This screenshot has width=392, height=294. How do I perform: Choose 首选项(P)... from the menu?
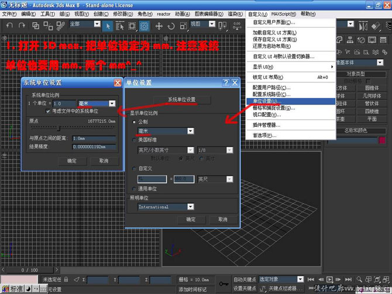pos(291,136)
